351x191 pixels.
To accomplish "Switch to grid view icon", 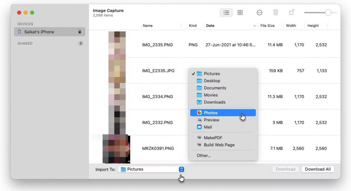I will [240, 13].
